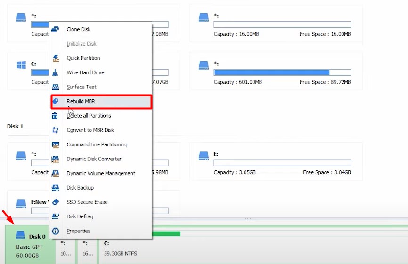Click the usage bar of the 601.00MB partition
This screenshot has width=408, height=264.
point(282,72)
